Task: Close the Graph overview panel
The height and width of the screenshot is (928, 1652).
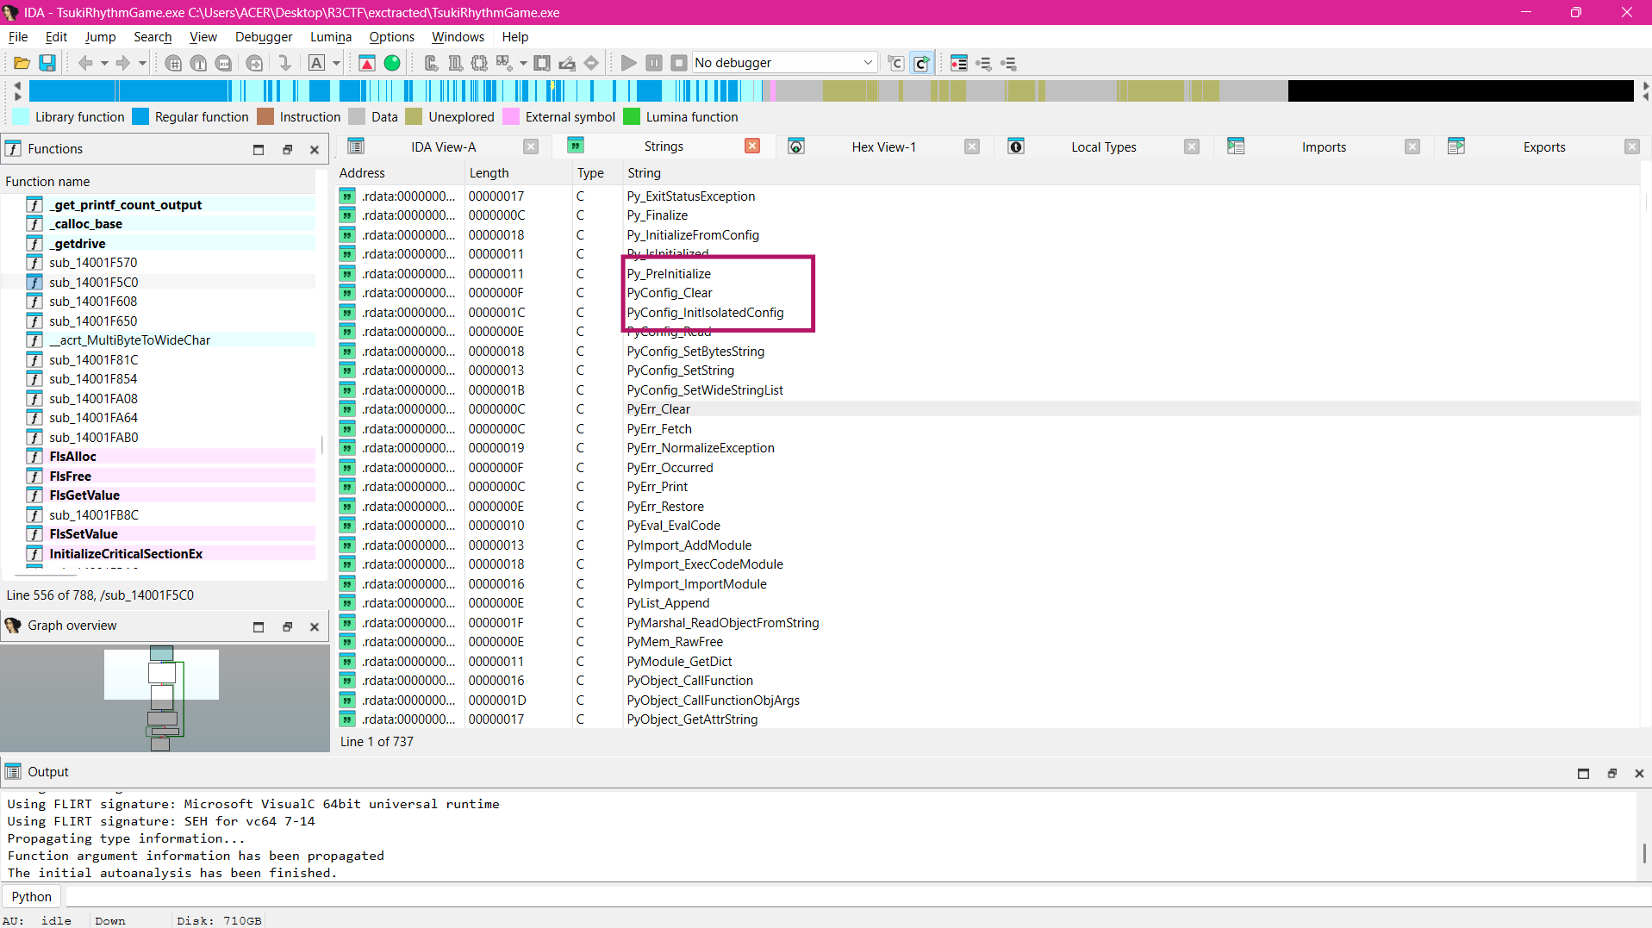Action: point(315,626)
